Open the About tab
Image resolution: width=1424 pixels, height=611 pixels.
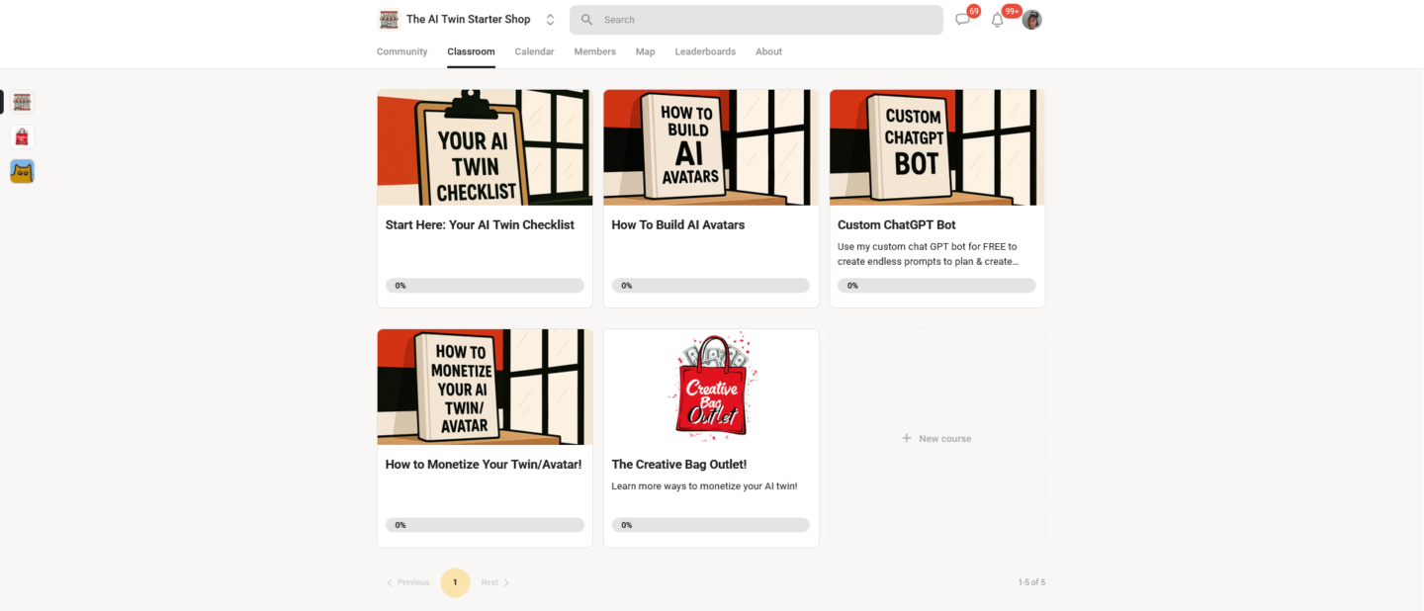768,51
